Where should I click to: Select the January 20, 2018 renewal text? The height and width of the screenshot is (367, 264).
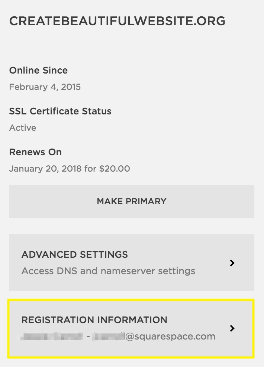pyautogui.click(x=45, y=169)
